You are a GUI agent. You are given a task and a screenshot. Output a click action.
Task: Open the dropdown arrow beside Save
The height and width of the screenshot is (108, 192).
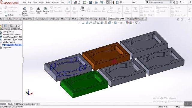click(x=93, y=2)
